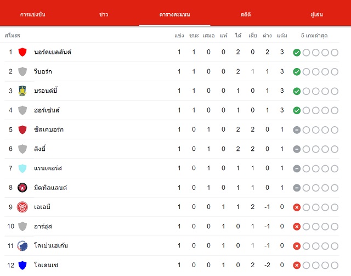
Task: Click the ซิลเคบอร์ก dark red shield
Action: click(x=22, y=129)
